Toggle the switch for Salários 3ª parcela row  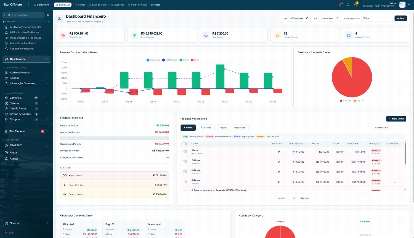(185, 172)
